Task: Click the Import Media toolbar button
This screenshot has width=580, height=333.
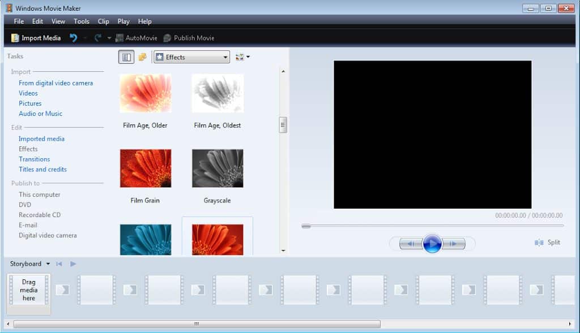Action: [36, 38]
